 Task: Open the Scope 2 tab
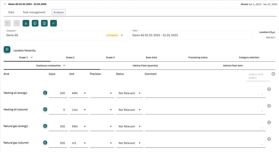pos(70,58)
